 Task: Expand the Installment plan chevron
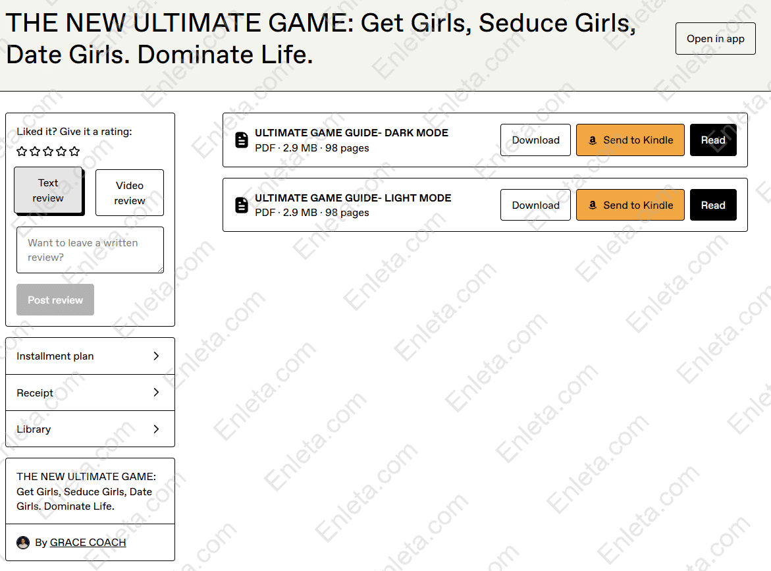tap(156, 356)
